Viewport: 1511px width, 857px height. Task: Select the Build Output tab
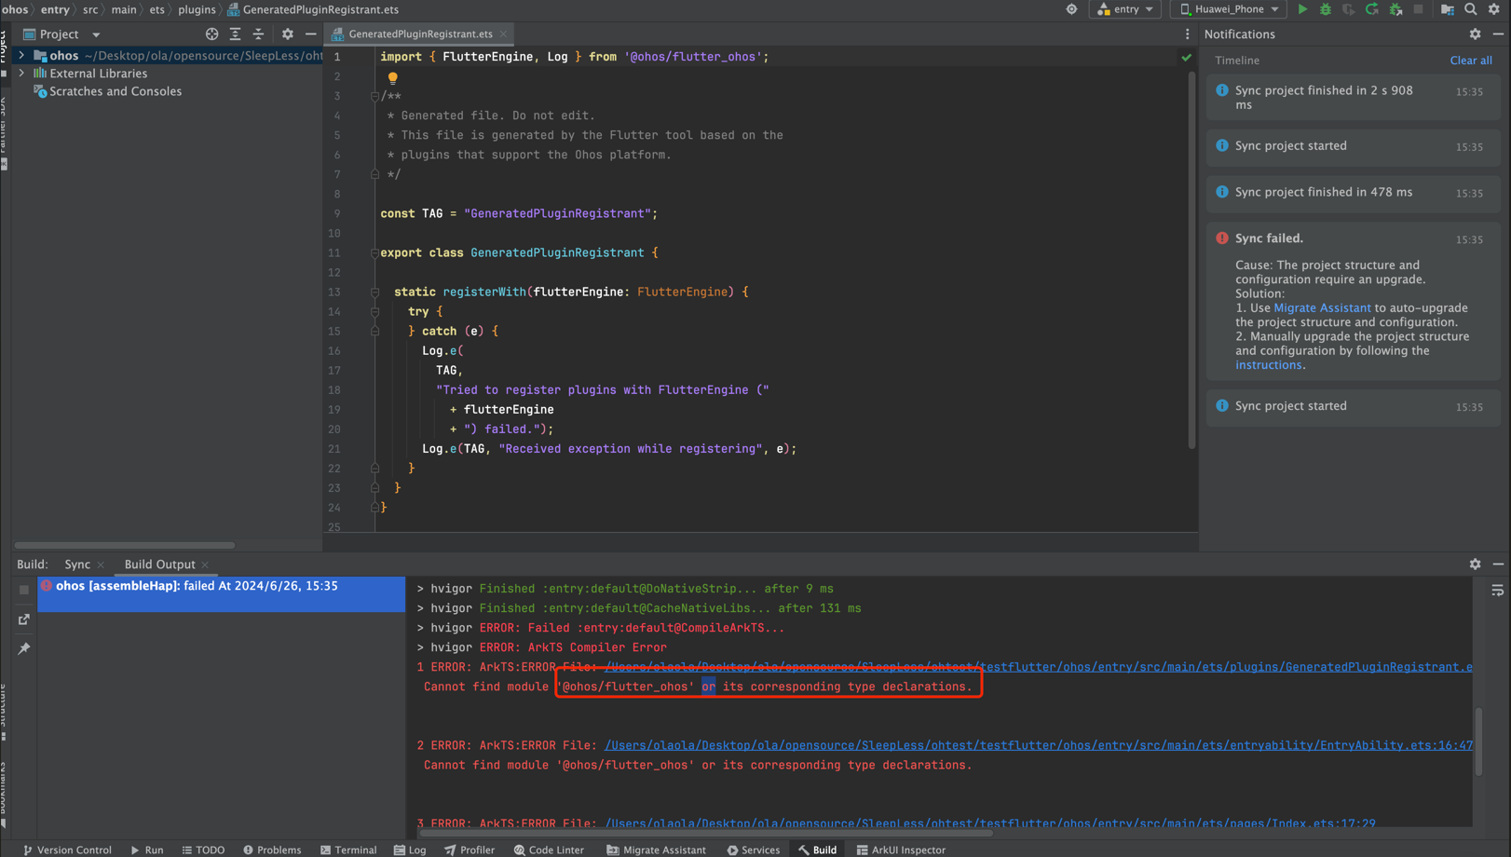160,565
